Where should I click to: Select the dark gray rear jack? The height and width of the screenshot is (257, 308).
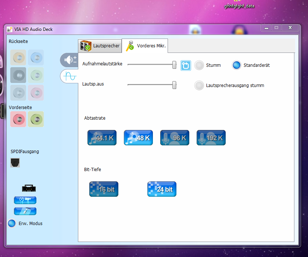coord(18,75)
